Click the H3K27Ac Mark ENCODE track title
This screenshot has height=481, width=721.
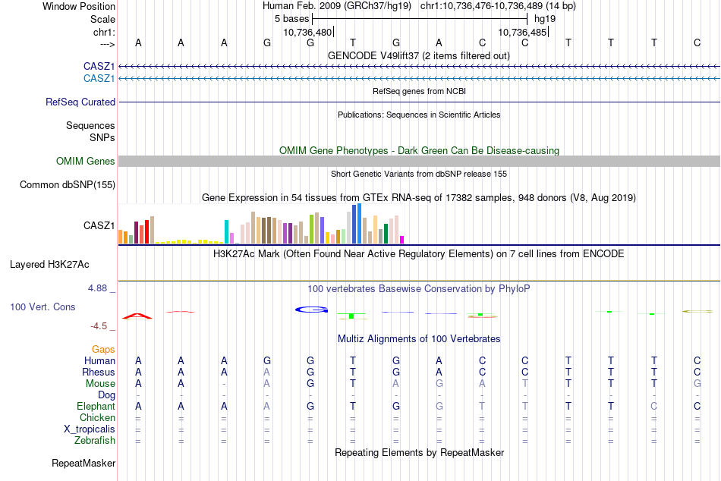point(418,254)
